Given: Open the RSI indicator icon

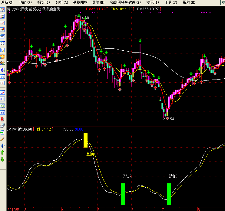Looking at the screenshot, I should [x=2, y=99].
